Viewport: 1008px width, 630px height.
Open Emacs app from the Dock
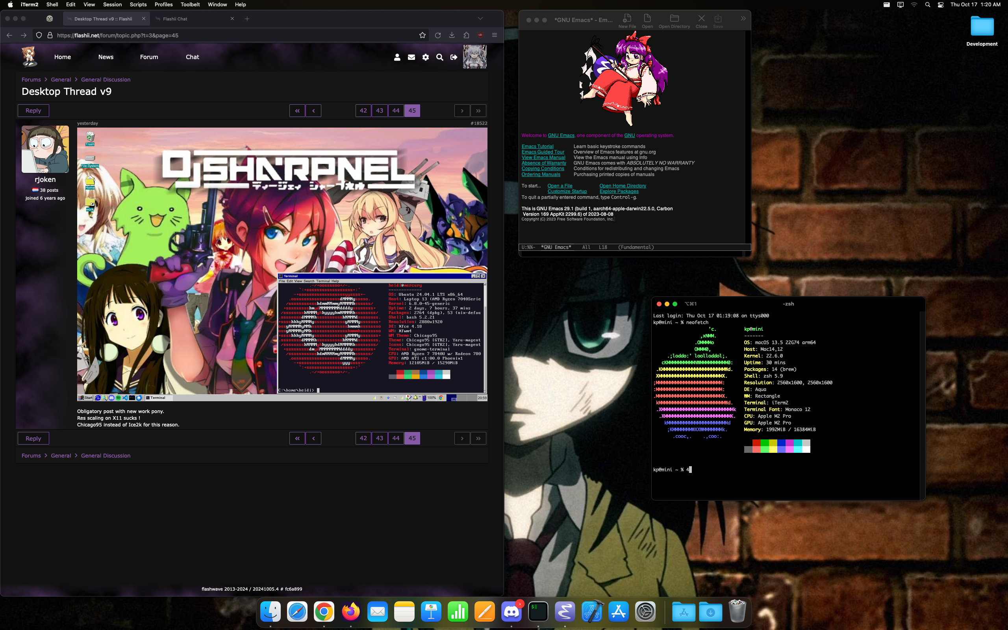click(565, 611)
